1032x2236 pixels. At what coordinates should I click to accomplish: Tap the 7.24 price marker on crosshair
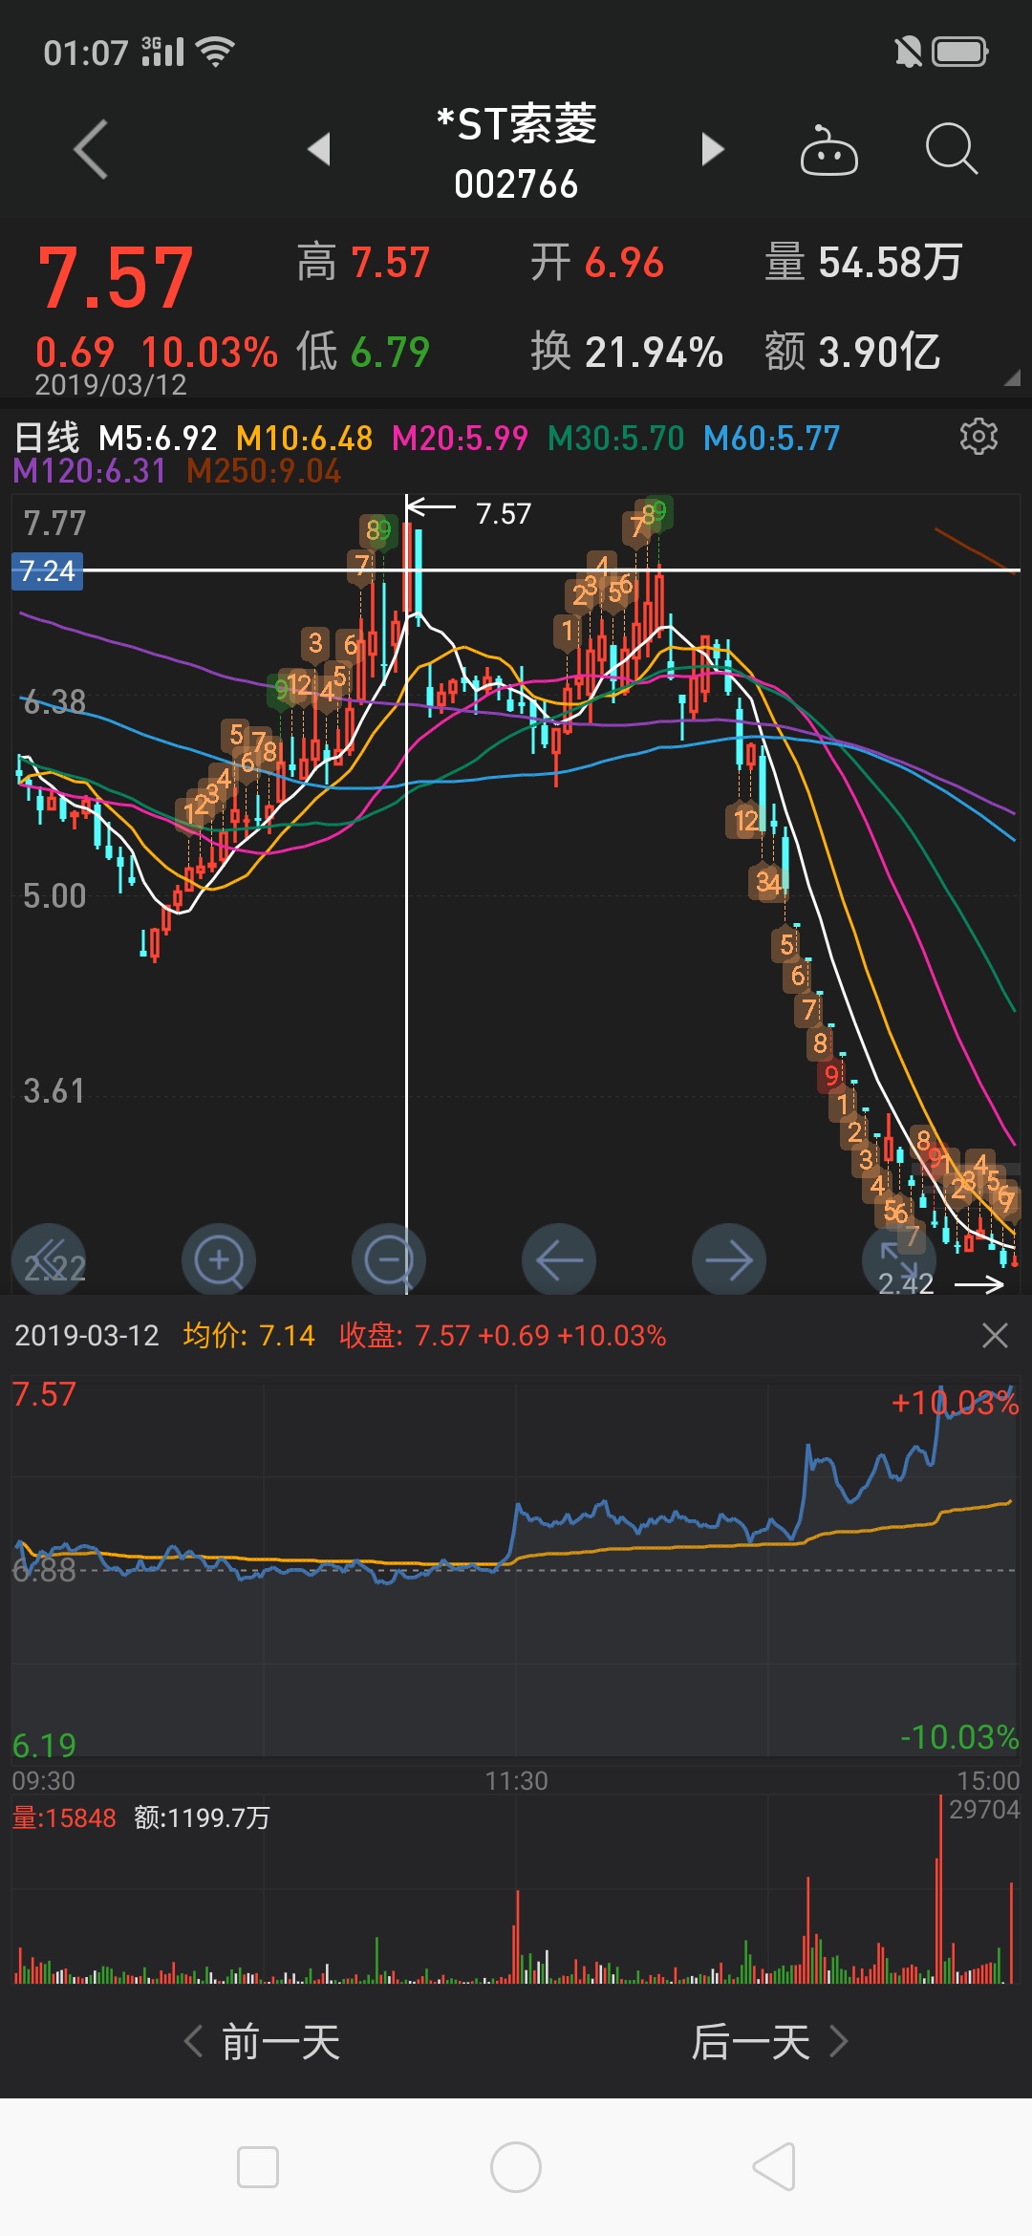[47, 571]
